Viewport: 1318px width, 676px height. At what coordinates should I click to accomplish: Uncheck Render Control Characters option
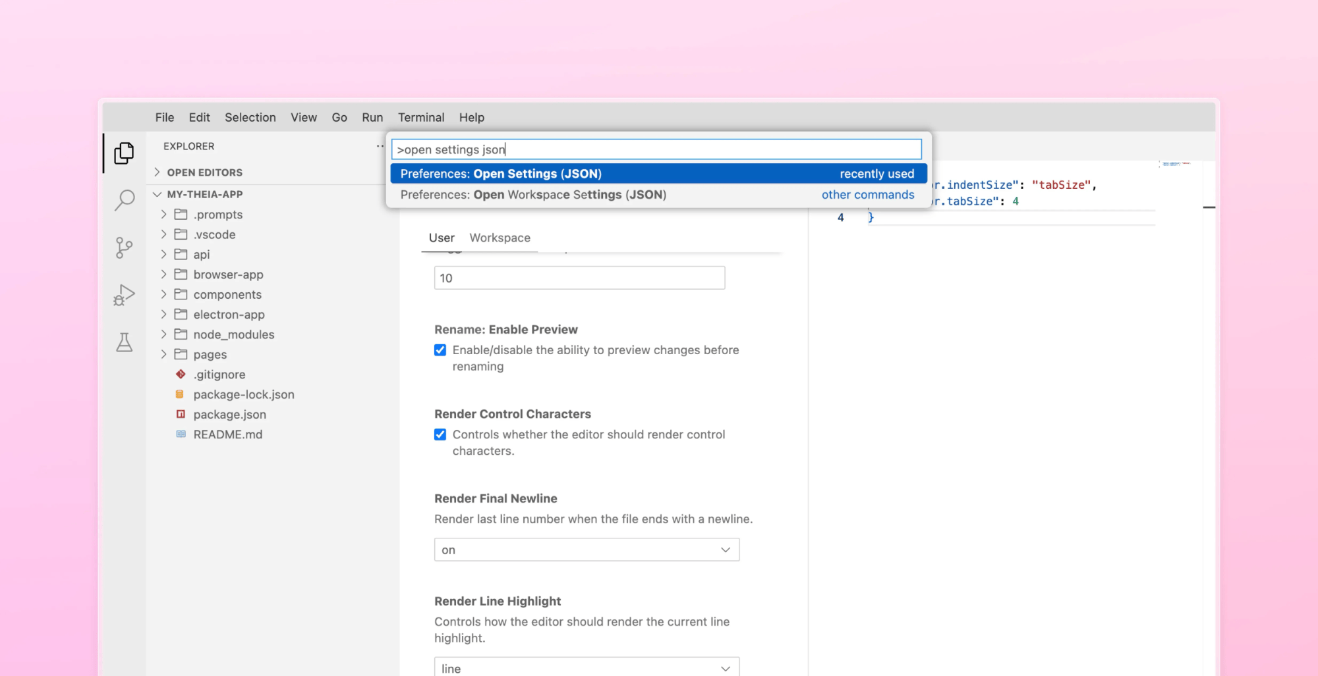[440, 434]
